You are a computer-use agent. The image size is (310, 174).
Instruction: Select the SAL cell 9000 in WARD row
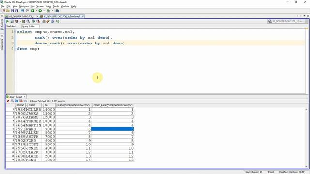(48, 129)
